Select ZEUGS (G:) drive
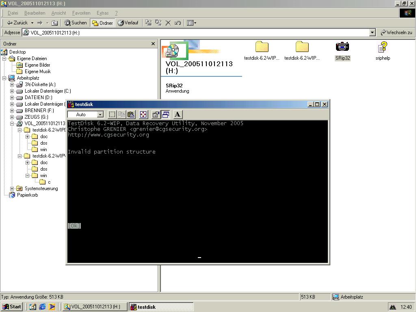 click(x=36, y=117)
